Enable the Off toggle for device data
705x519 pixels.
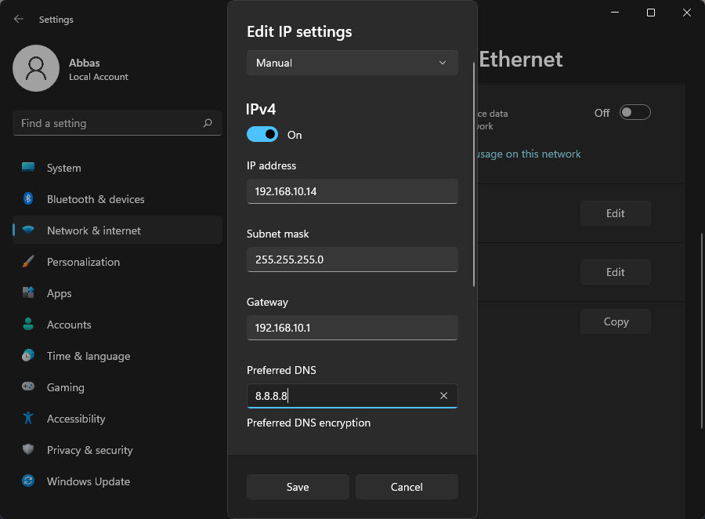point(634,112)
